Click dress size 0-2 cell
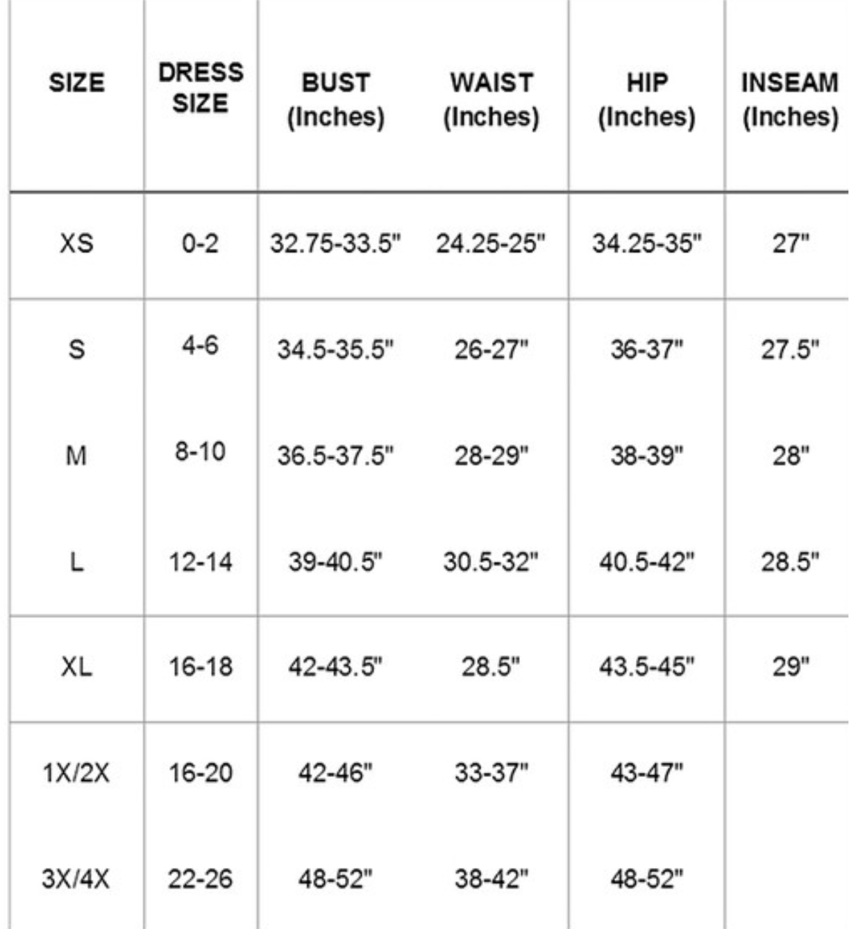The height and width of the screenshot is (929, 849). coord(200,244)
